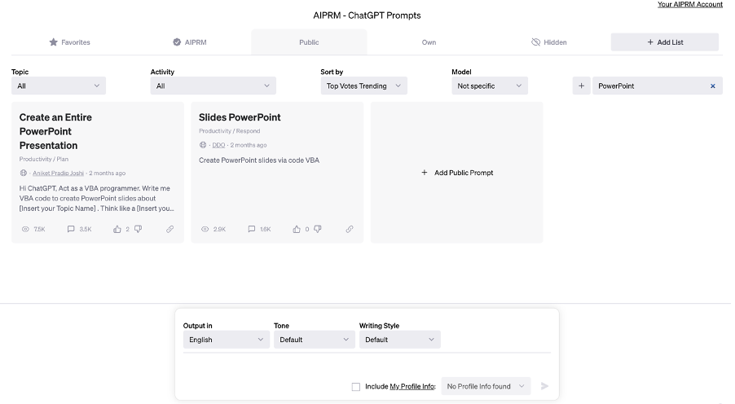Open Create an Entire PowerPoint Presentation prompt
Image resolution: width=735 pixels, height=404 pixels.
55,131
